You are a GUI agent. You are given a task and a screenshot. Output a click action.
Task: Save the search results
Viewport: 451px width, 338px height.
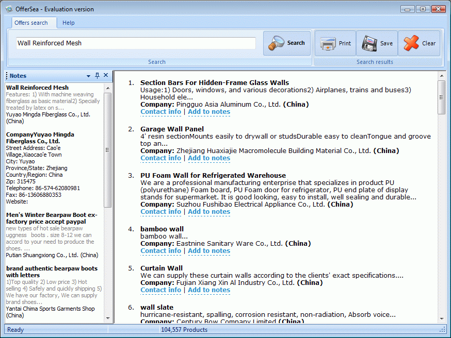click(377, 43)
